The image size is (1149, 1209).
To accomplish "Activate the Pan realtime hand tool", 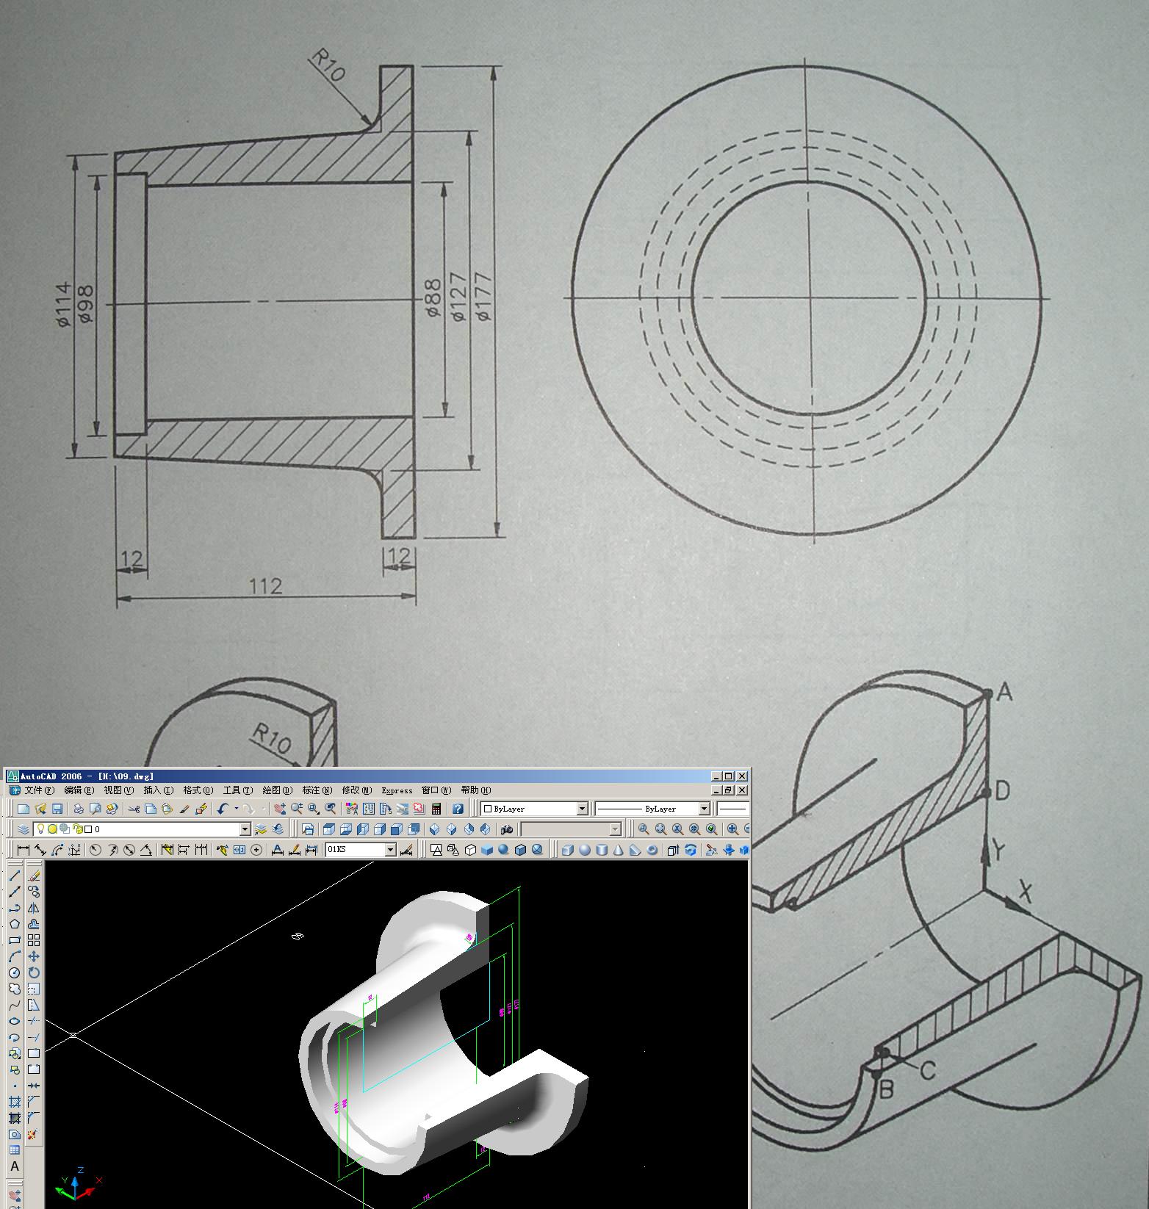I will point(280,809).
